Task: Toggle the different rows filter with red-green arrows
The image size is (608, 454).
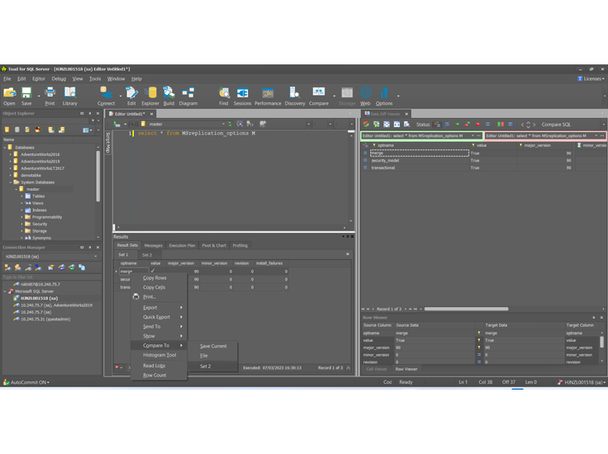Action: coord(468,125)
